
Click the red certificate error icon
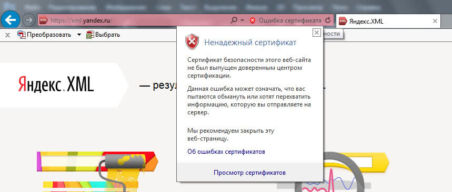(253, 20)
